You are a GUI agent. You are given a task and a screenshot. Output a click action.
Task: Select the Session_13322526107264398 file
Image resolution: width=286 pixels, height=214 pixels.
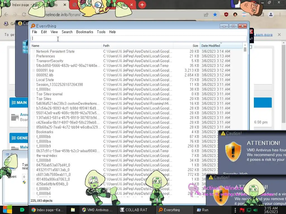point(136,84)
